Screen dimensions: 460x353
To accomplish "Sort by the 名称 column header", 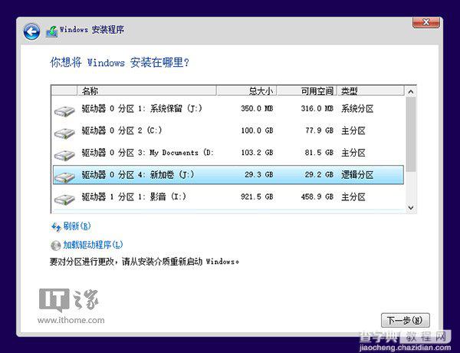I will (146, 91).
